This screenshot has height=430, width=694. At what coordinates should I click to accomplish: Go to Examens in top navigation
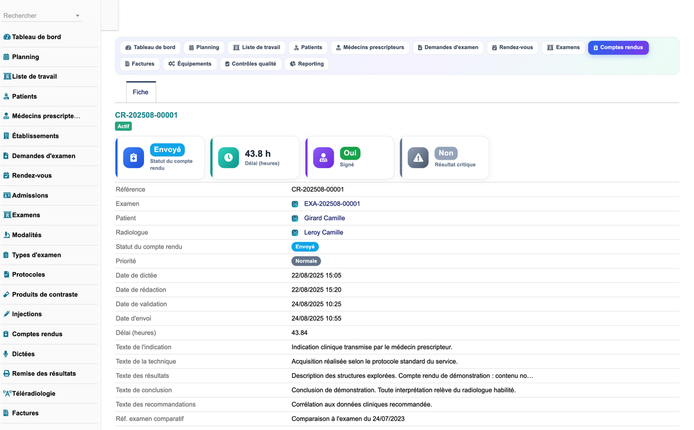pos(563,47)
